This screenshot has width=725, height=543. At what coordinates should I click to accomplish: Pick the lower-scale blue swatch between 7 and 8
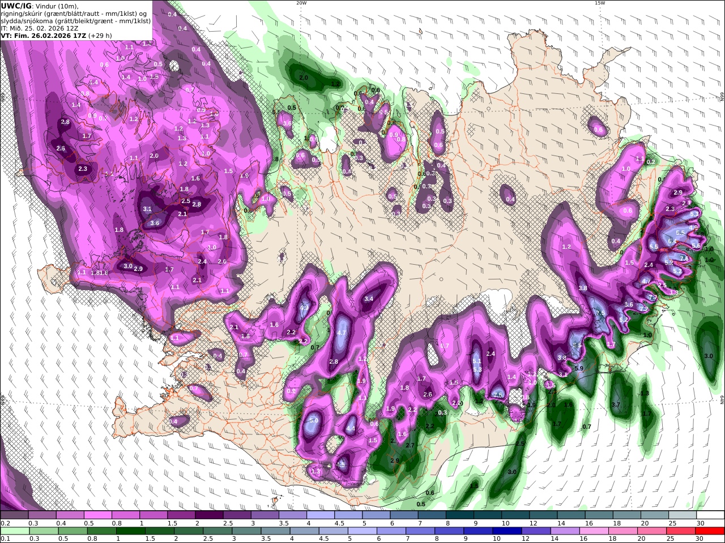pos(420,531)
